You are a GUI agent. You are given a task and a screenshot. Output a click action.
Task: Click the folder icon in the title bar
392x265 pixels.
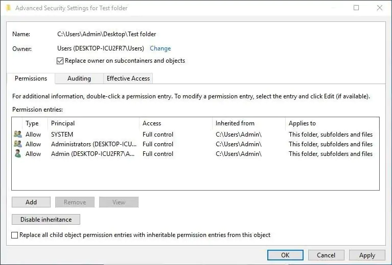pyautogui.click(x=8, y=8)
